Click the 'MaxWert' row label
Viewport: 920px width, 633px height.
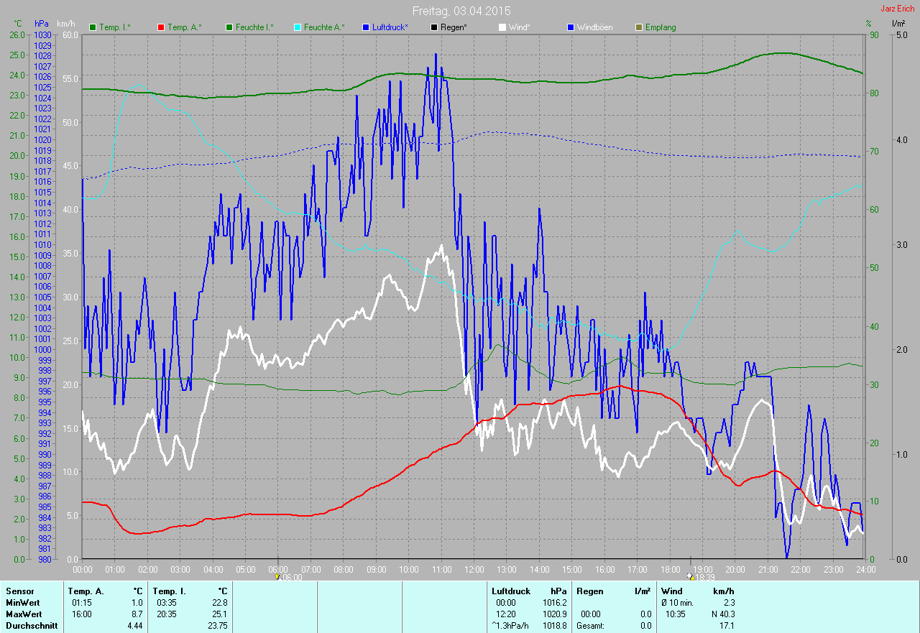[x=23, y=614]
